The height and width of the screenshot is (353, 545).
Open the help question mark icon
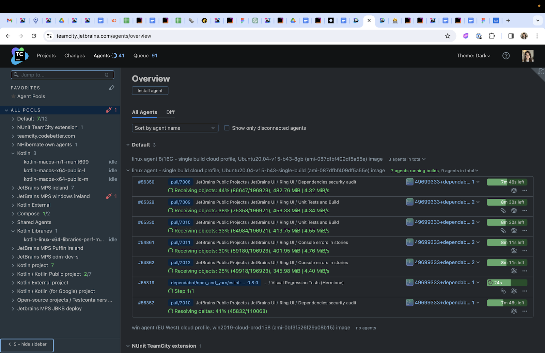(x=506, y=56)
